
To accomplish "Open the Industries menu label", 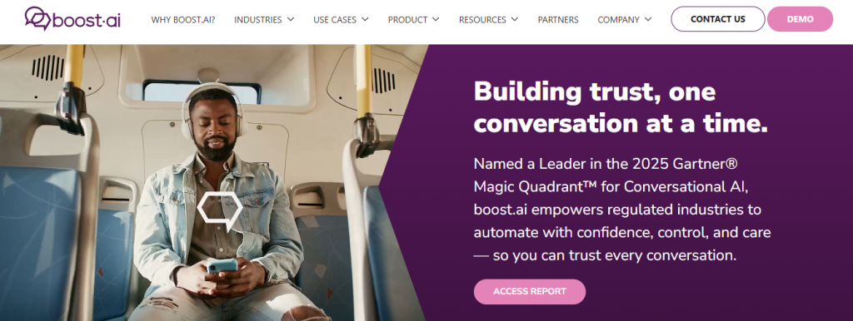I will click(x=258, y=20).
